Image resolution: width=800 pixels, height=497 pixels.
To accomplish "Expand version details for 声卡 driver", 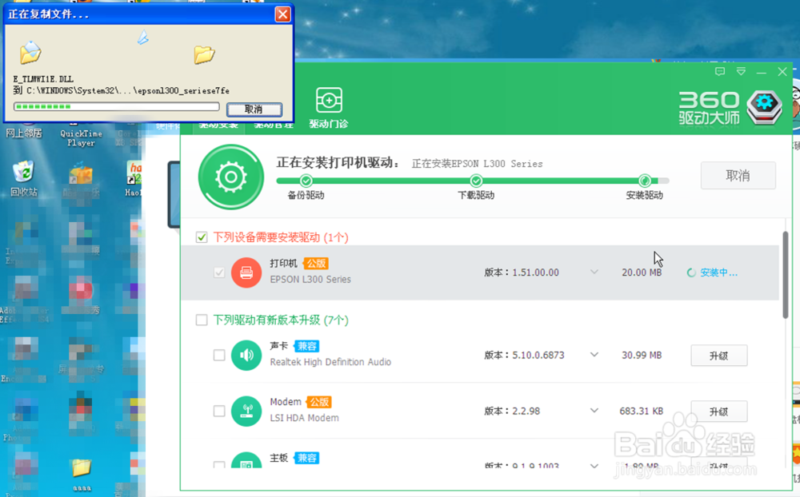I will point(594,355).
